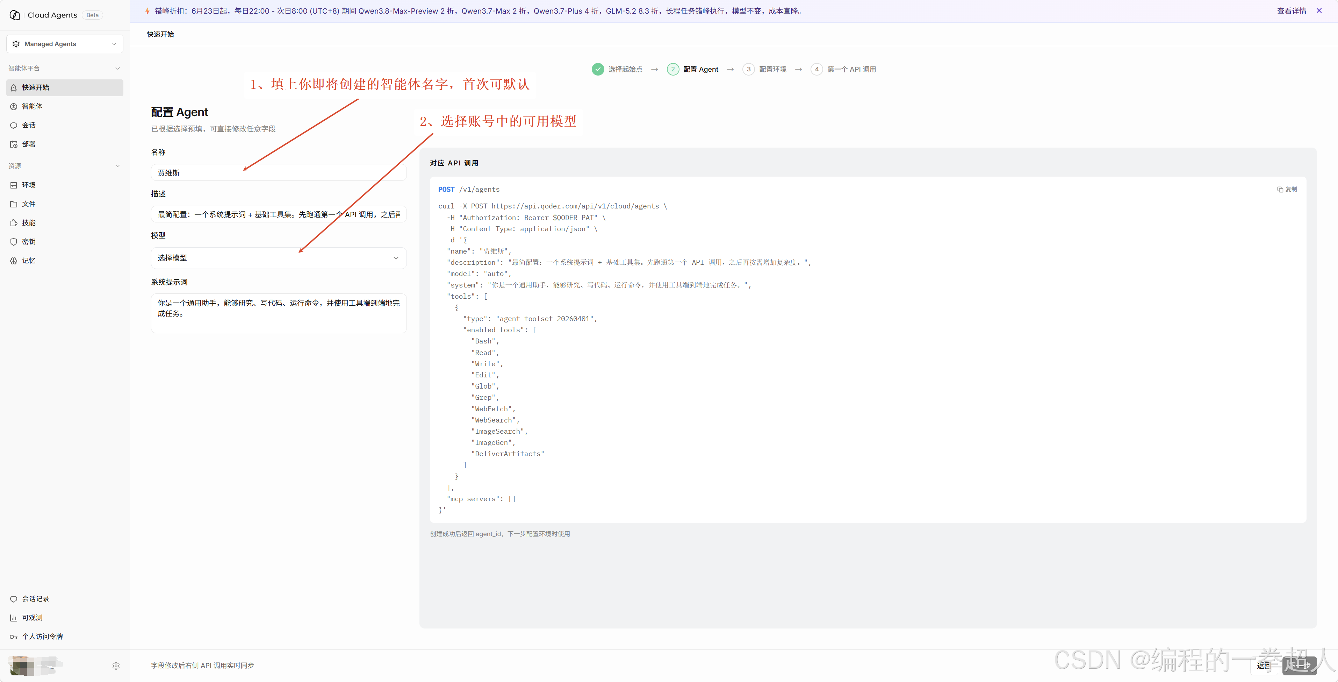
Task: Click 可观测 sidebar label
Action: [x=32, y=618]
